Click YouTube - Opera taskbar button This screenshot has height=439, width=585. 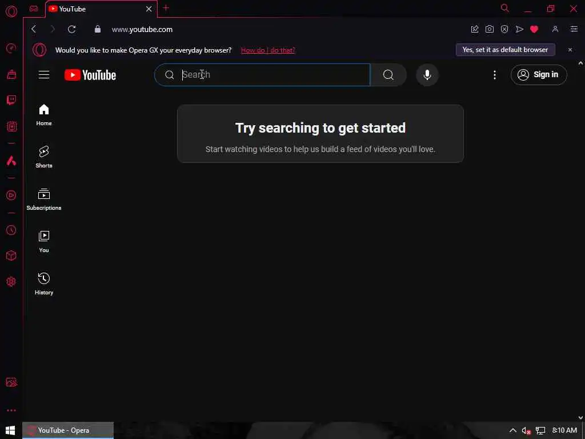pyautogui.click(x=68, y=430)
